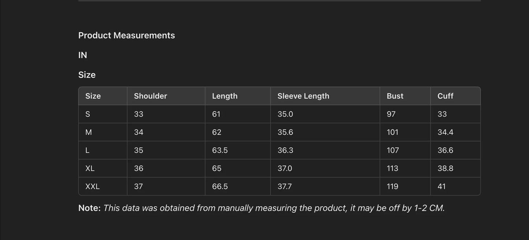Click the Bust column header
Screen dimensions: 529x240
[395, 96]
